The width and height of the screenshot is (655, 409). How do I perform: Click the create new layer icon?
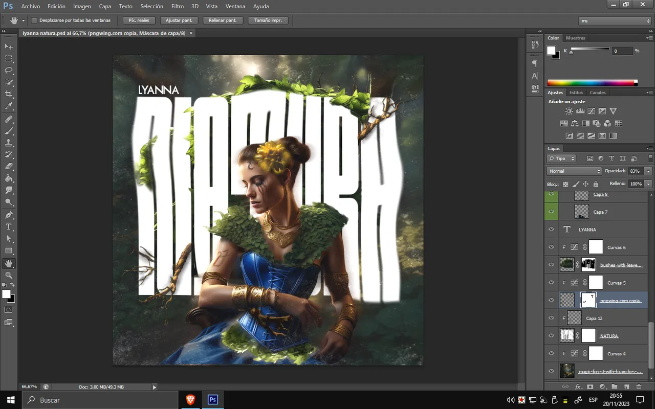[x=626, y=387]
